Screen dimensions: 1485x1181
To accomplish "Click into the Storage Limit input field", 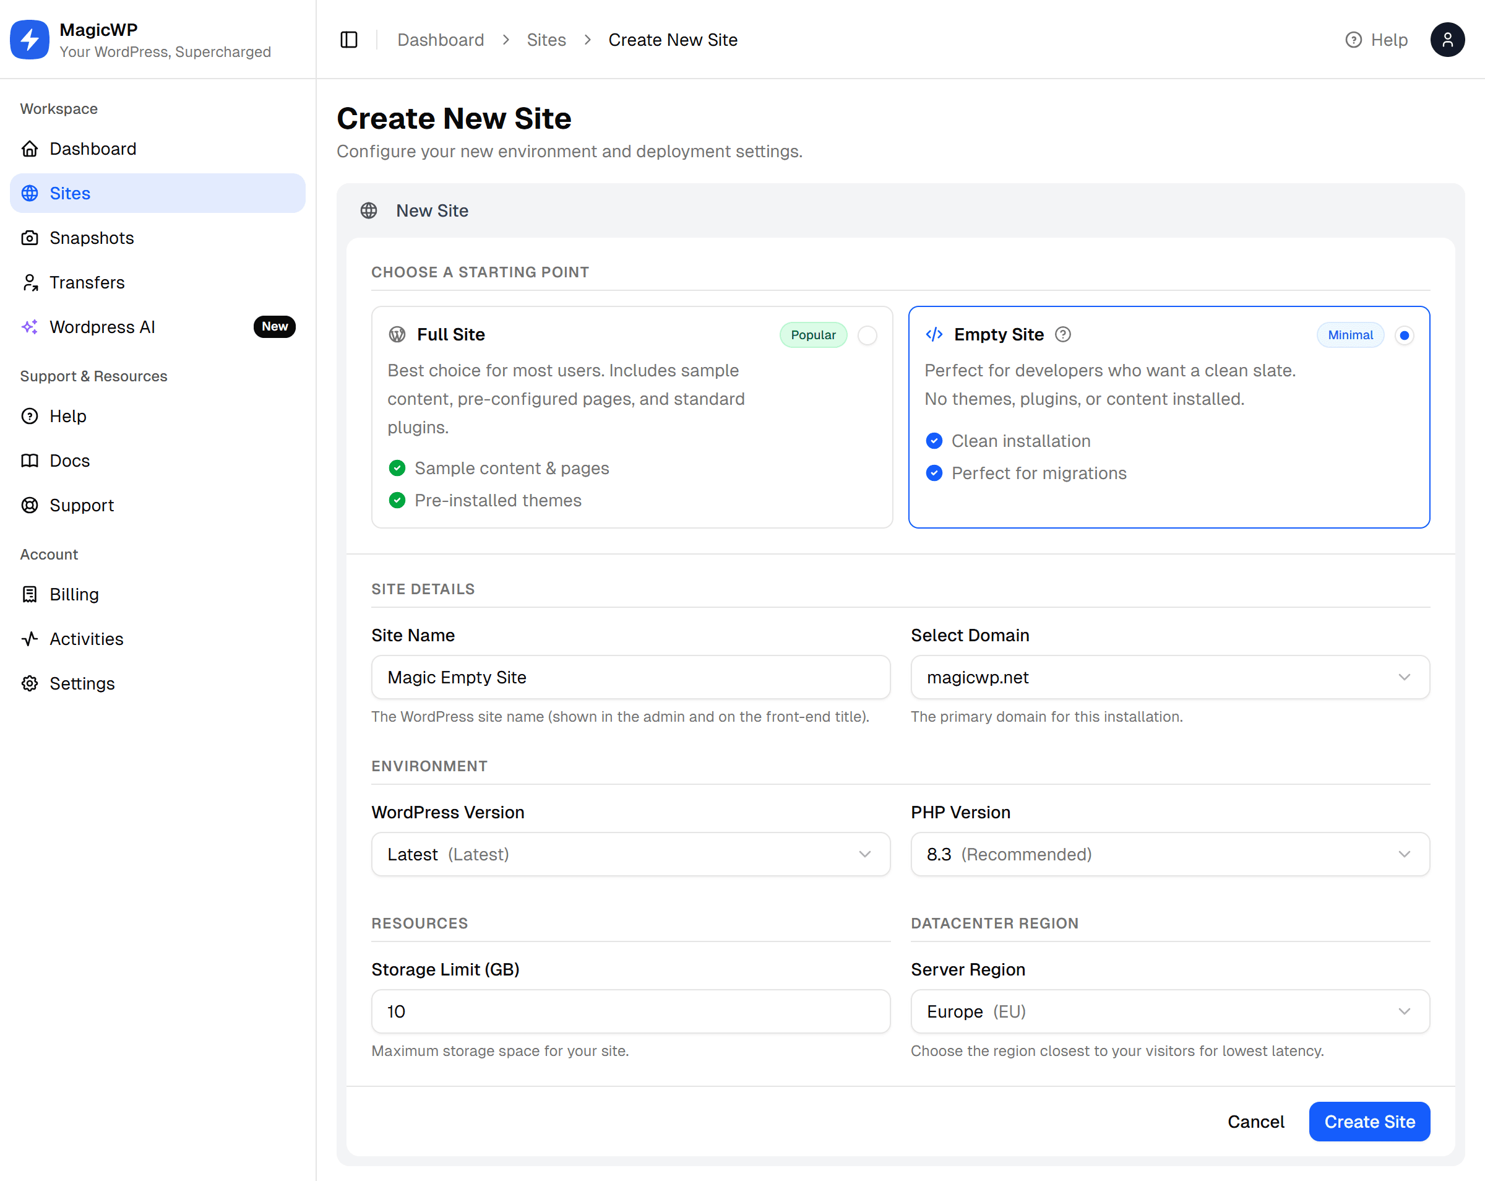I will click(631, 1011).
